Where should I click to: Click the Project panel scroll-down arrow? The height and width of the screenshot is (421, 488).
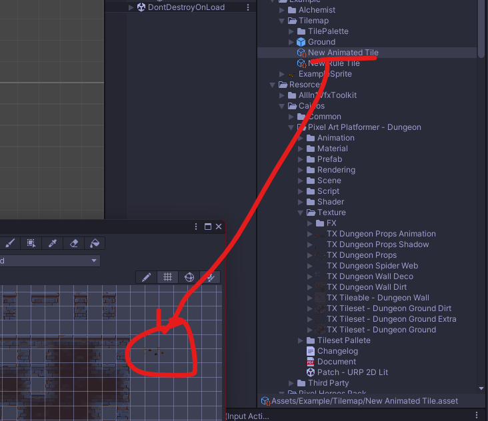(x=481, y=388)
